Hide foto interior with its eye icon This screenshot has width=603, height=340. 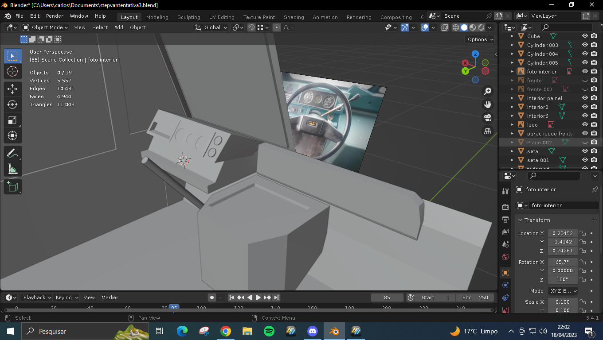tap(585, 72)
